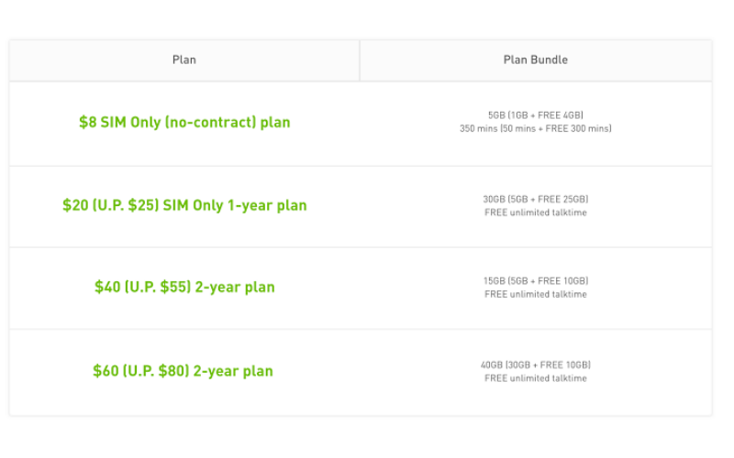Click unlimited talktime under the 15GB bundle

point(535,295)
